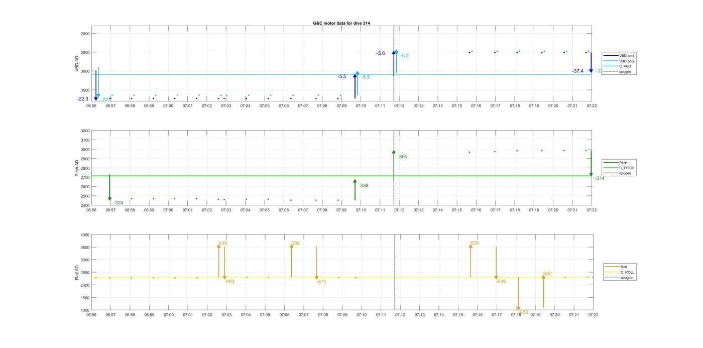Click the "-37.4" VBD annotation
Screen dimensions: 703x348
pyautogui.click(x=577, y=71)
